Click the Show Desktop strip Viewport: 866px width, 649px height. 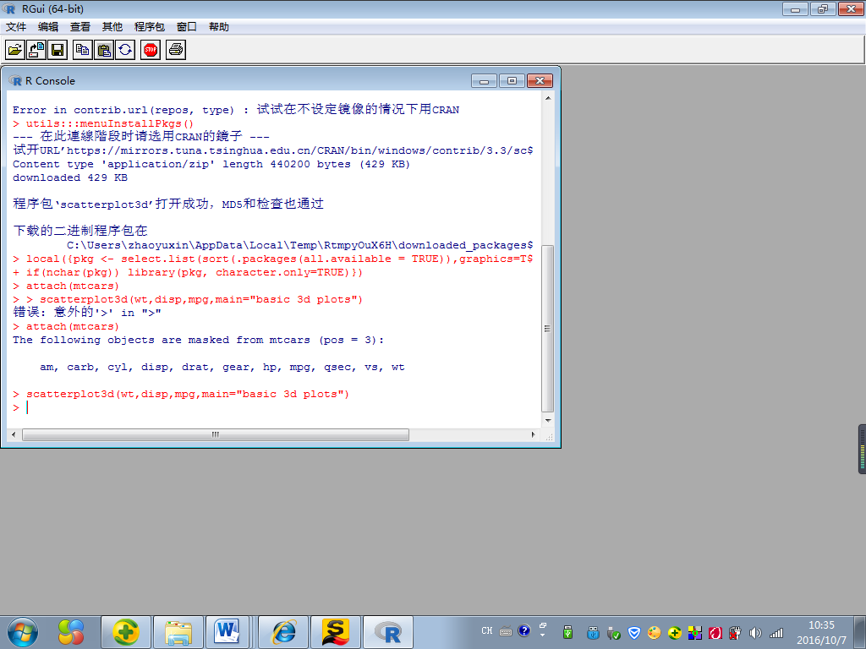tap(860, 632)
